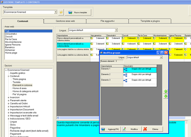Expand Indicizzazione / SEO node
191x137 pixels.
click(9, 119)
